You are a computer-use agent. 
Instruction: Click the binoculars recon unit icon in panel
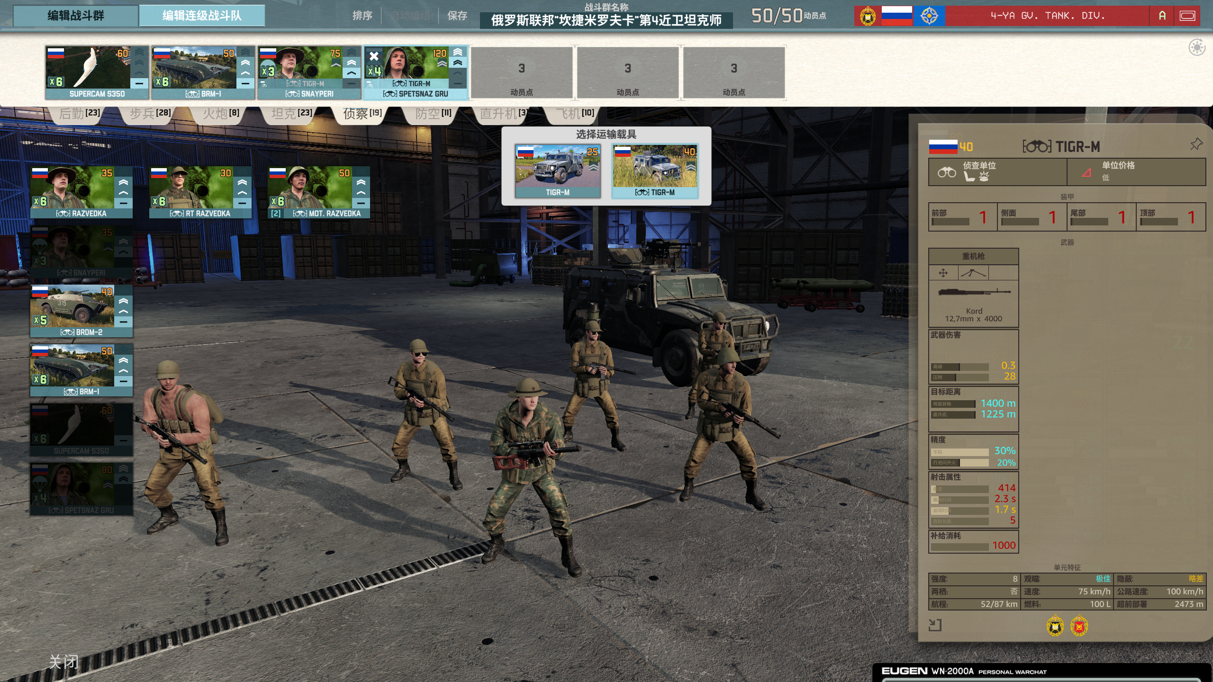[947, 172]
